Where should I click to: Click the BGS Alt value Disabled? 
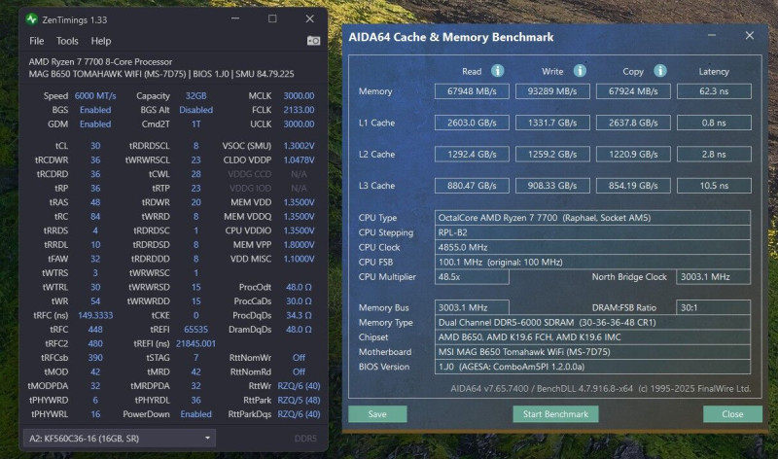point(196,110)
